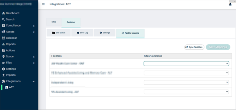The height and width of the screenshot is (110, 236).
Task: Click the Dashboard home icon
Action: click(4, 13)
